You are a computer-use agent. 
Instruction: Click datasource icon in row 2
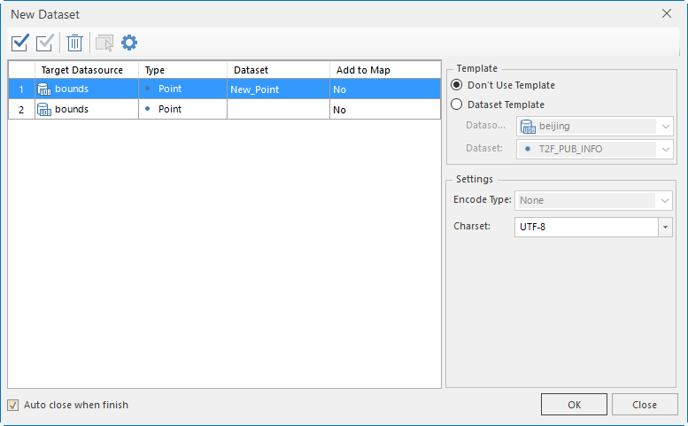(x=44, y=110)
